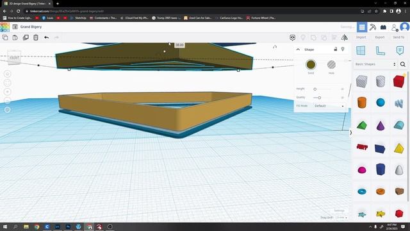Click the Settings link above the Snap Grid

[x=339, y=210]
